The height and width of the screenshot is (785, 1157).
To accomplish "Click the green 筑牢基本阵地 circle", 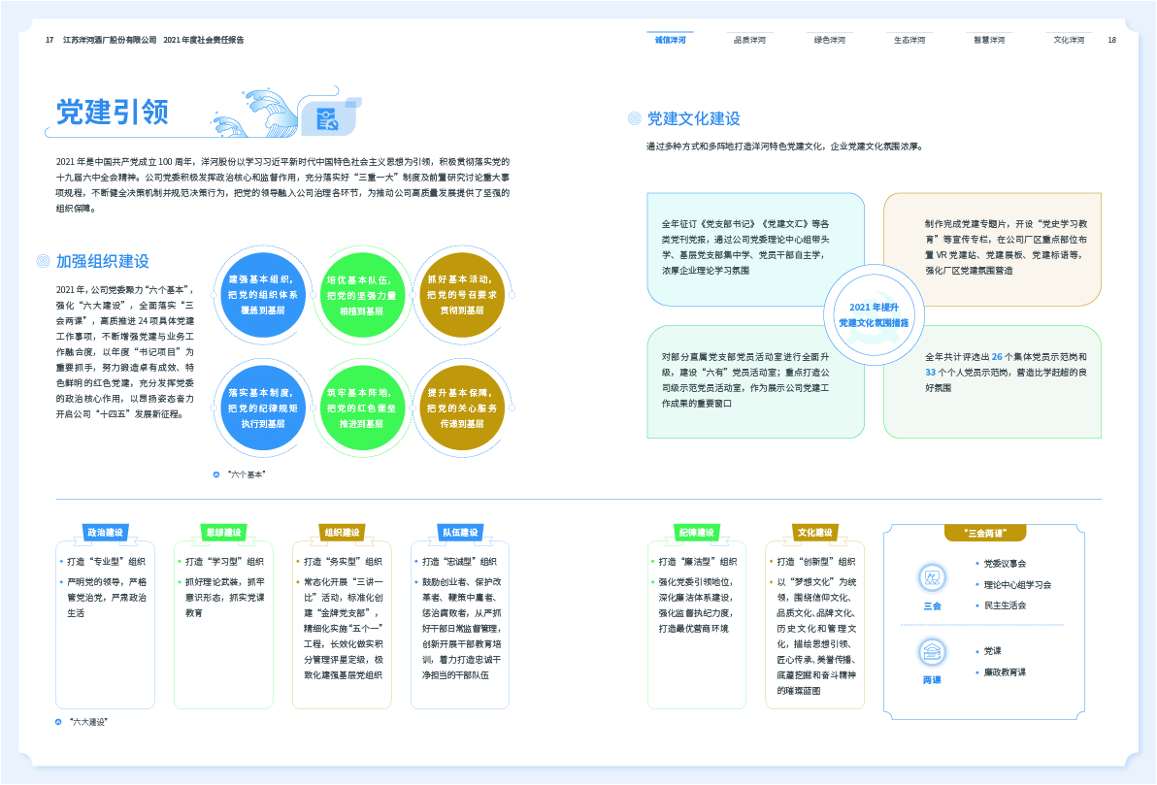I will (x=361, y=408).
